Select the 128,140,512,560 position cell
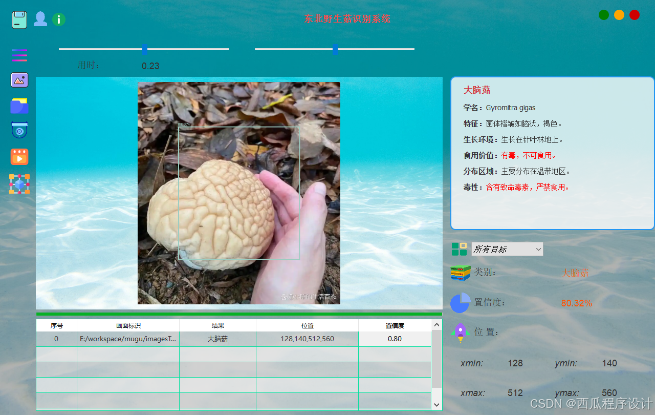Viewport: 655px width, 415px height. tap(308, 339)
